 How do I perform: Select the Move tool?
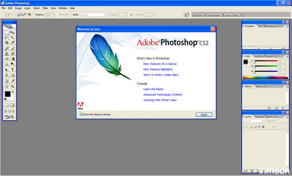pos(12,33)
